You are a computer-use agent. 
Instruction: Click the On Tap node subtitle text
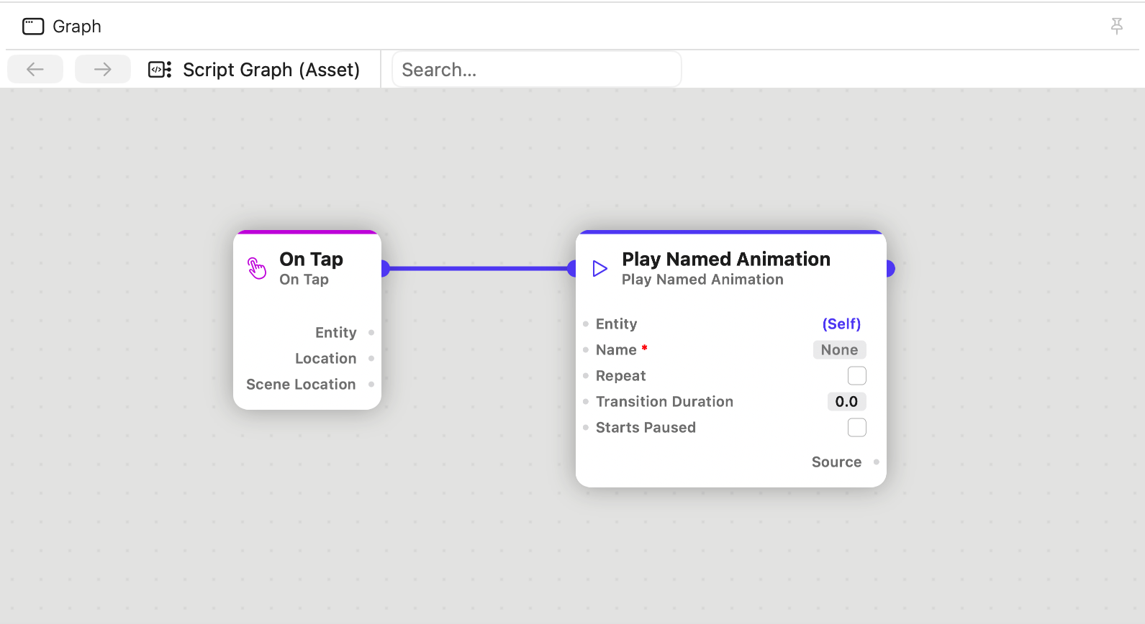click(x=304, y=280)
